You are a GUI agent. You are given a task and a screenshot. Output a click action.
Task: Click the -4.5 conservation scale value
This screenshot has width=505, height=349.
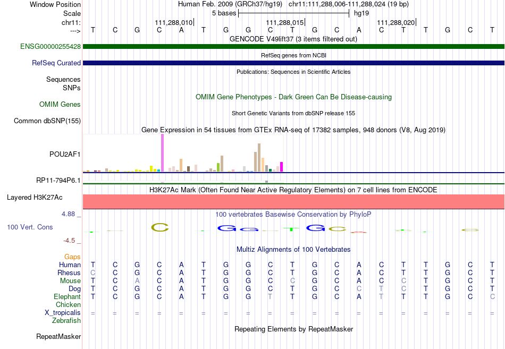pos(69,241)
